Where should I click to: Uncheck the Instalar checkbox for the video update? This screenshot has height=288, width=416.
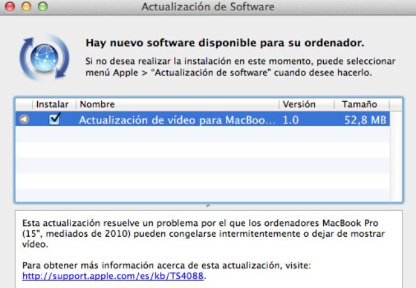tap(54, 119)
